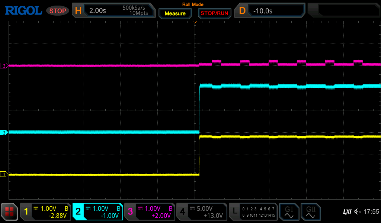The height and width of the screenshot is (223, 381).
Task: Click the 17:55 clock display
Action: (x=371, y=211)
